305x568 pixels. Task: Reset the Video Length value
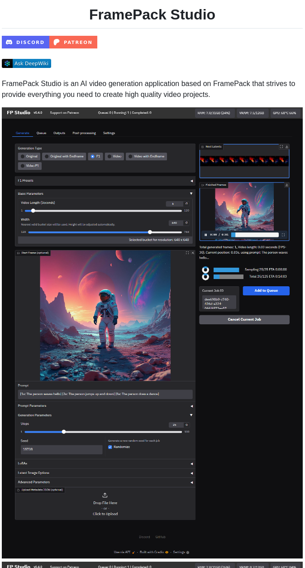coord(186,204)
